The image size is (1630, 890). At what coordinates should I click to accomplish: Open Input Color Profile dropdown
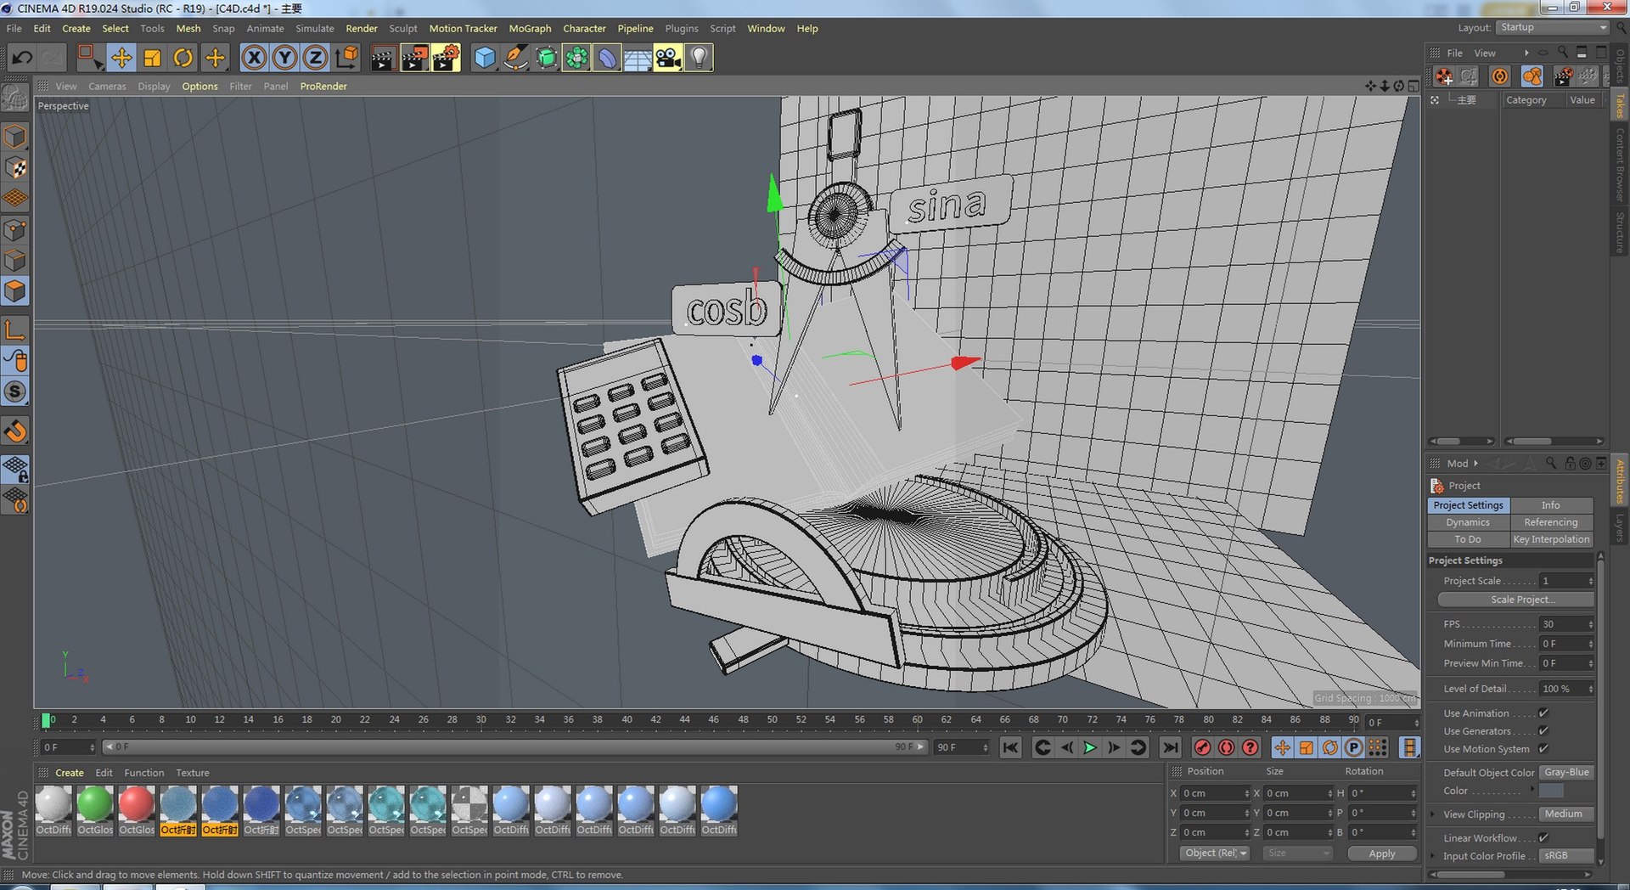click(x=1567, y=856)
